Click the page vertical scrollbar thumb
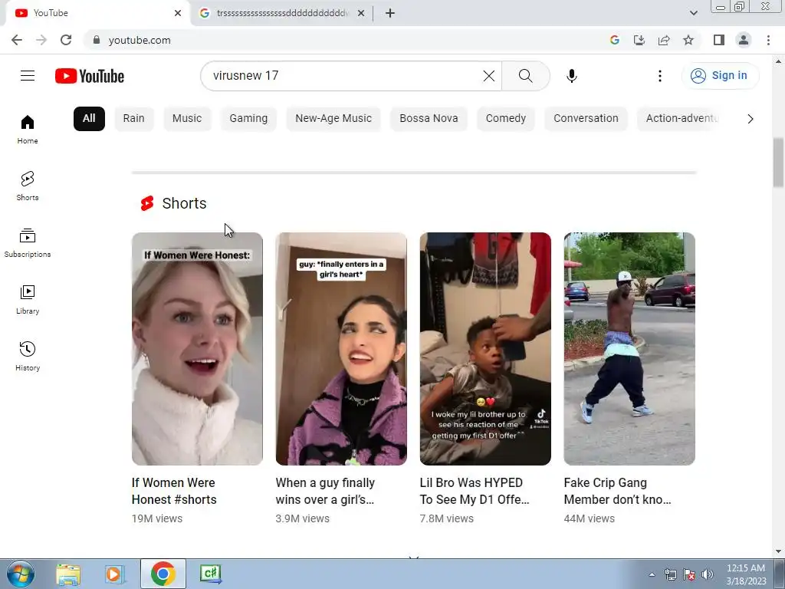Image resolution: width=785 pixels, height=589 pixels. pyautogui.click(x=778, y=163)
